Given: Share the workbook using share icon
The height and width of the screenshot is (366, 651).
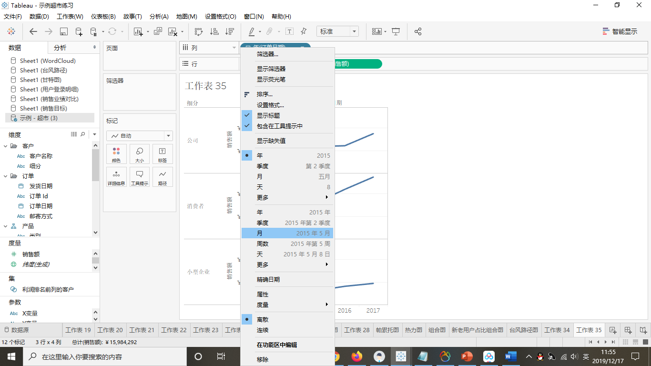Looking at the screenshot, I should 418,31.
